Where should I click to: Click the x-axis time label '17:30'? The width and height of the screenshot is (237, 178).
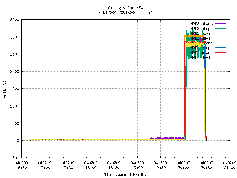pyautogui.click(x=67, y=168)
